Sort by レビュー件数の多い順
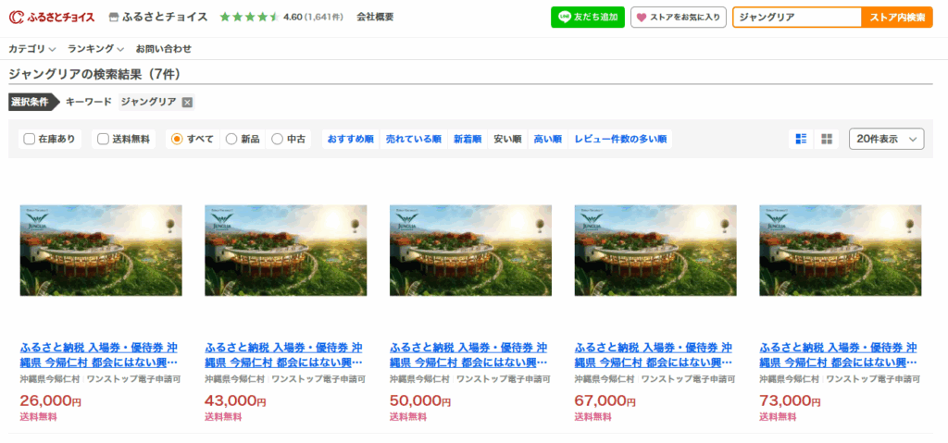Viewport: 948px width, 443px height. click(620, 139)
